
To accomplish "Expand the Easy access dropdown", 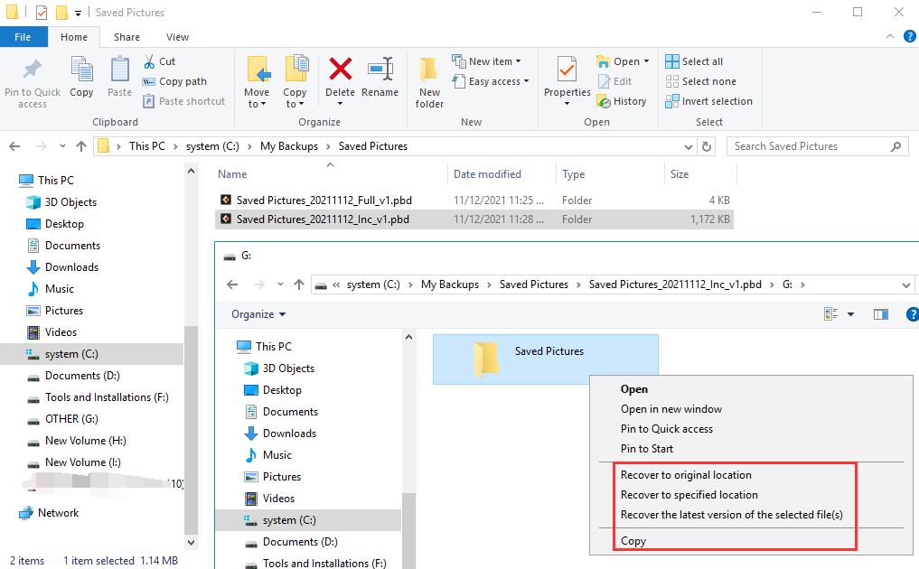I will (526, 81).
